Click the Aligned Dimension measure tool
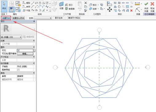 (x=137, y=4)
